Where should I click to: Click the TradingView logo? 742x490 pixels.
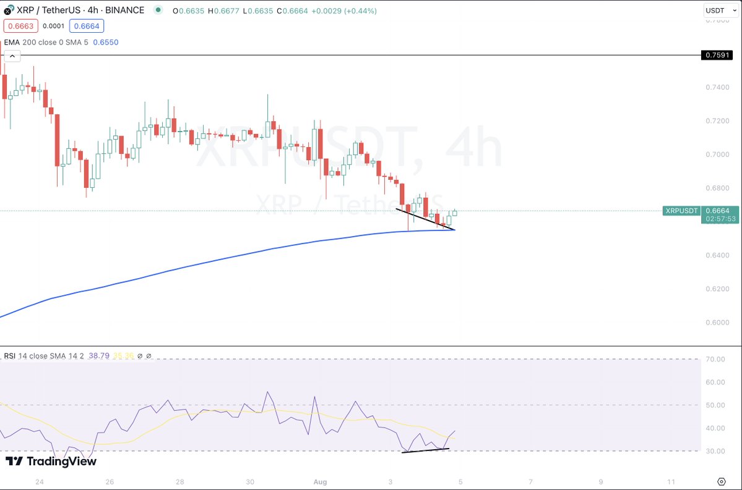click(51, 461)
